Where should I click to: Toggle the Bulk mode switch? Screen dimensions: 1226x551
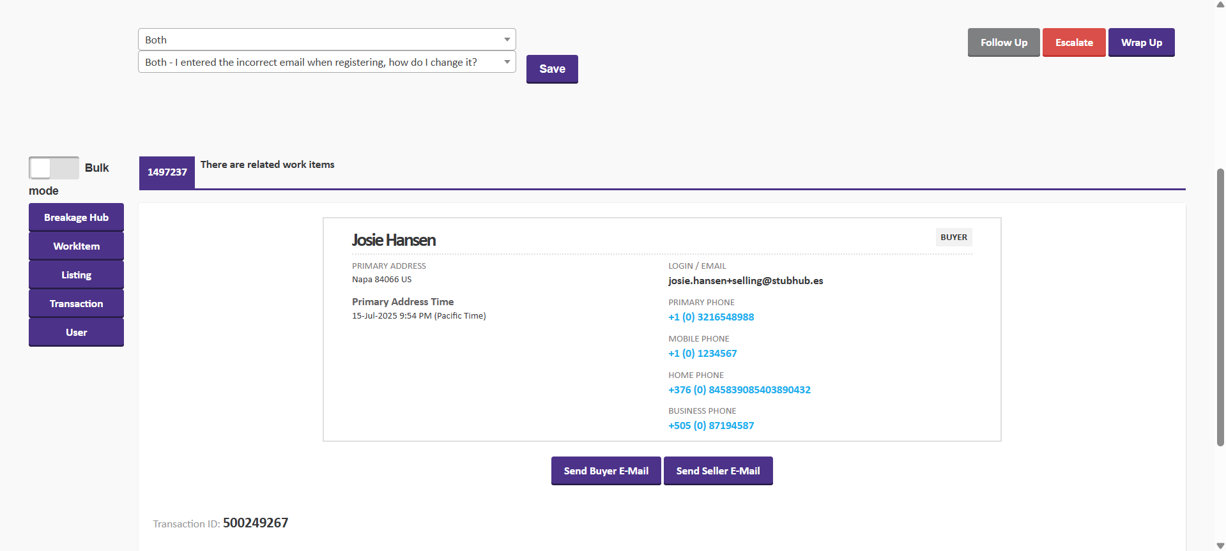tap(54, 168)
